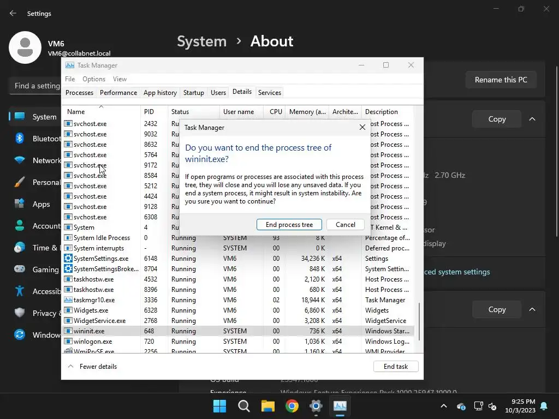Click Rename this PC in Settings
The image size is (559, 419).
click(501, 80)
